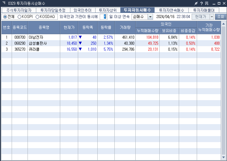Switch to the 투자자연속매수 tab

[x=171, y=10]
